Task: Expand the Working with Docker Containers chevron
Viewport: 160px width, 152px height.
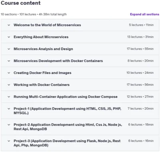Action: pos(9,85)
